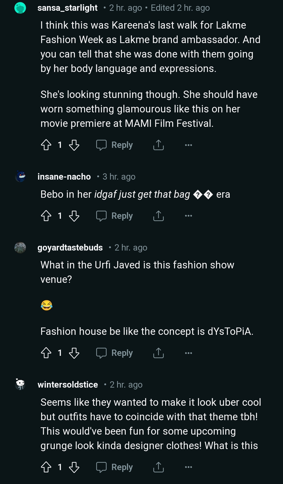Open more options on goyardtastebuds' comment
Image resolution: width=283 pixels, height=484 pixels.
(x=188, y=353)
